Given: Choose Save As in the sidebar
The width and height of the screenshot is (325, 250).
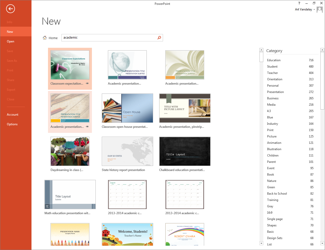Looking at the screenshot, I should point(16,61).
